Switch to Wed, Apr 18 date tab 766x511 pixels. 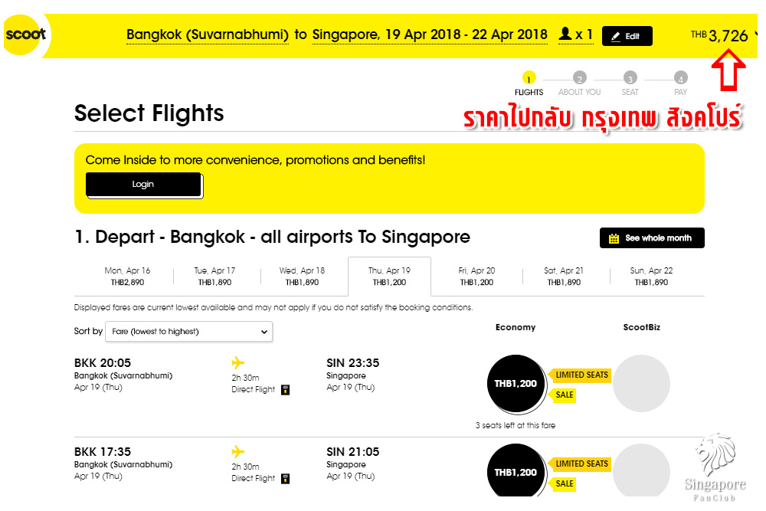(x=302, y=277)
